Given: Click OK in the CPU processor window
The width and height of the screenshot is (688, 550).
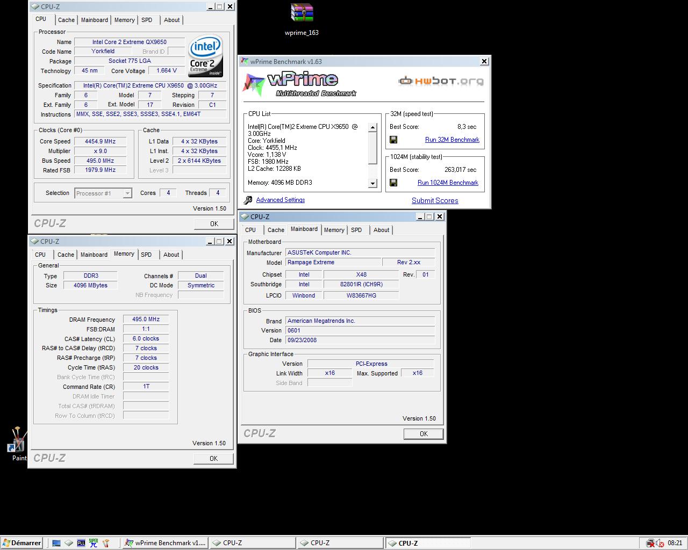Looking at the screenshot, I should 214,224.
